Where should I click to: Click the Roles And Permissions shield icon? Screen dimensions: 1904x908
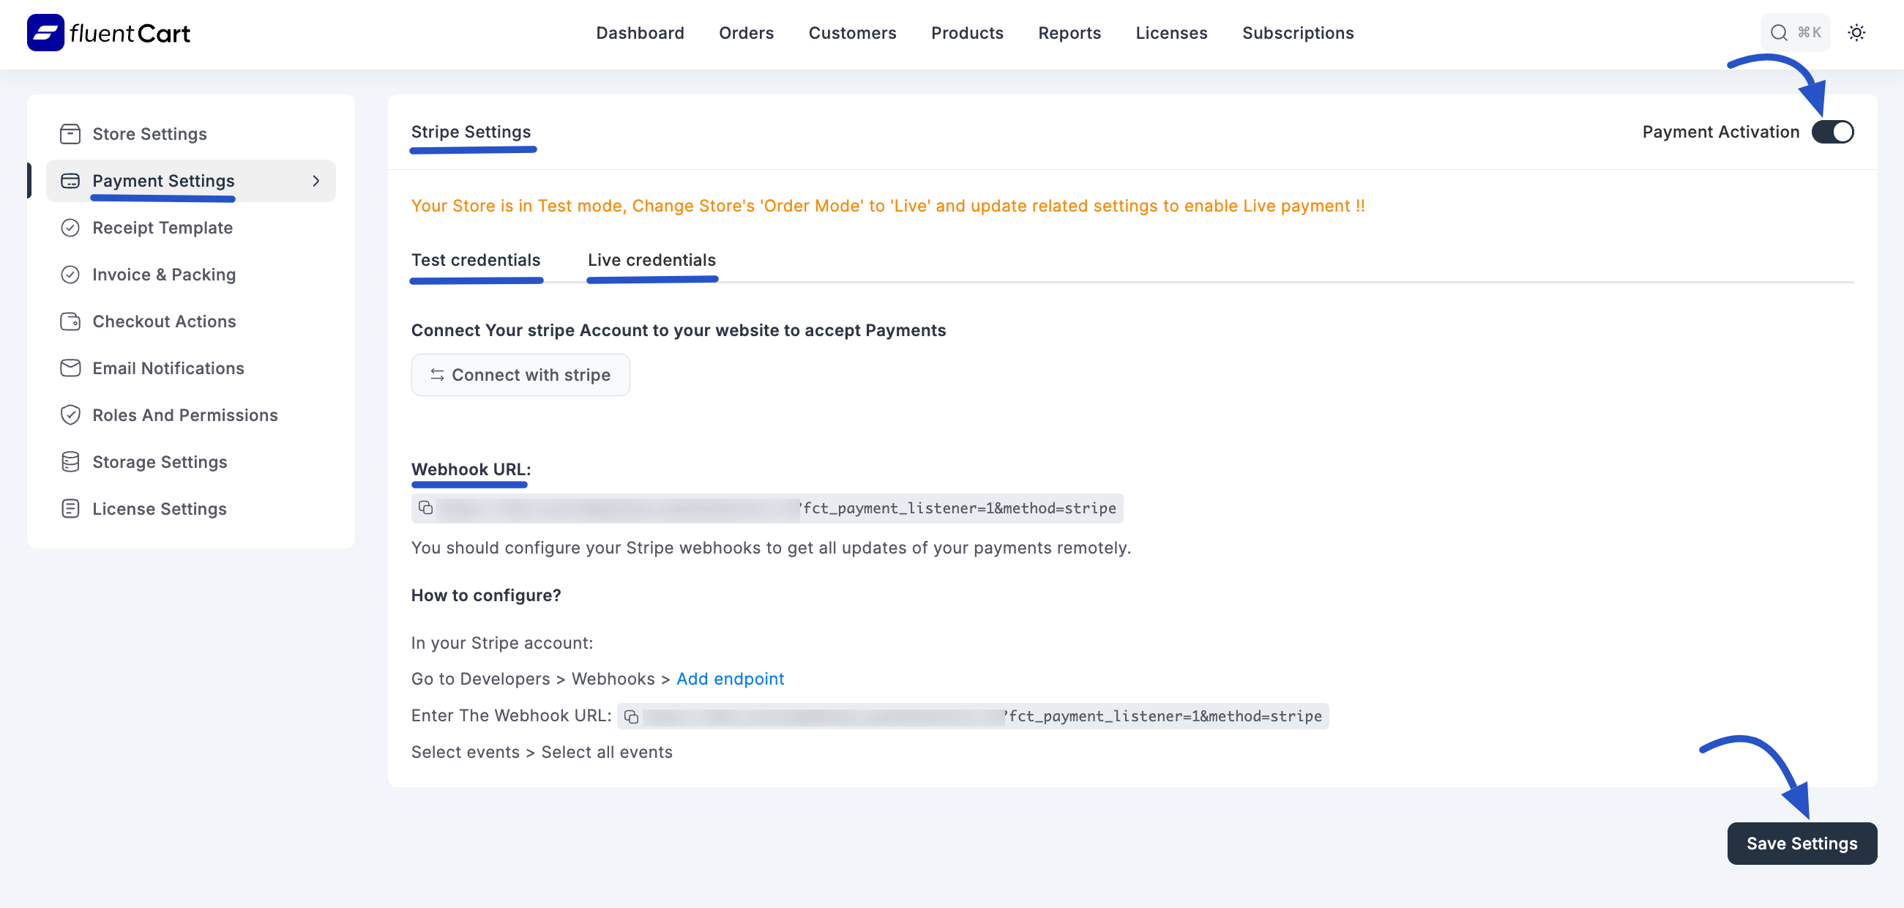click(70, 414)
